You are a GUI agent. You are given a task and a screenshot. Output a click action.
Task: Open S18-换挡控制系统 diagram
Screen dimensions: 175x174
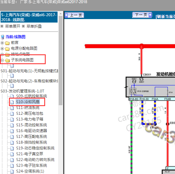(32, 142)
